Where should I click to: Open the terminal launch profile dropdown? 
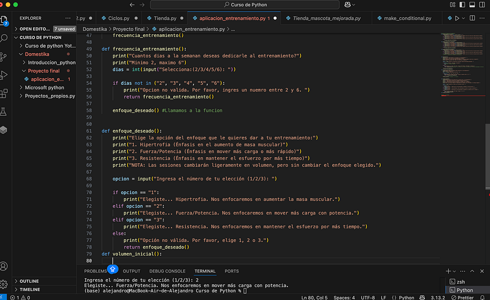[454, 271]
